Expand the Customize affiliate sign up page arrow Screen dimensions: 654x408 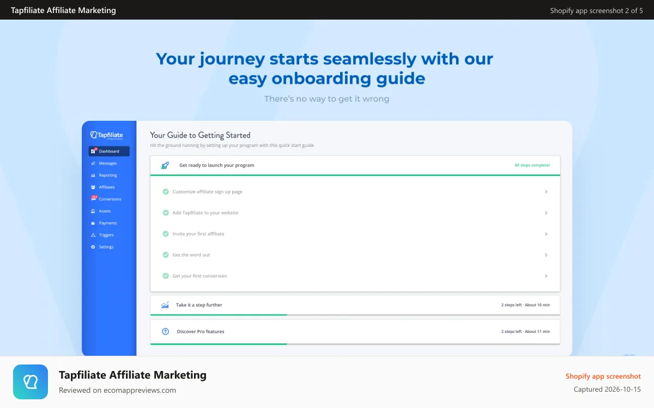[x=546, y=191]
